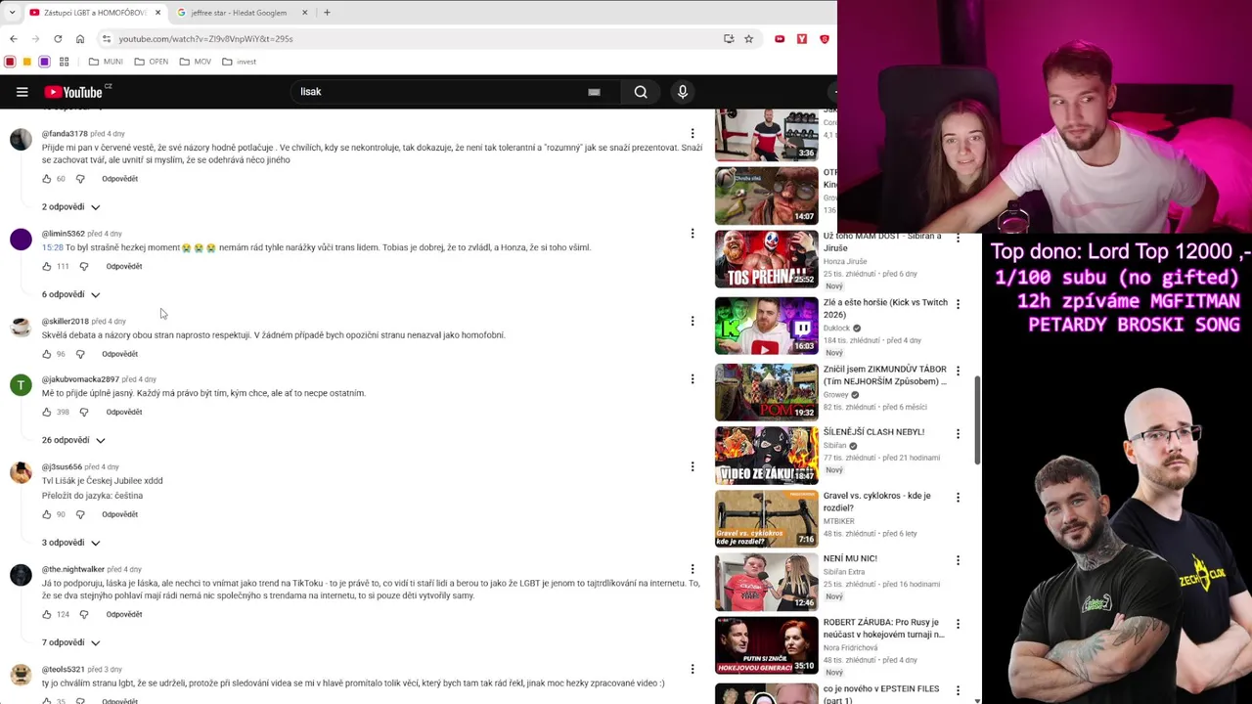Like the comment by @limin5362
This screenshot has height=704, width=1252.
46,266
